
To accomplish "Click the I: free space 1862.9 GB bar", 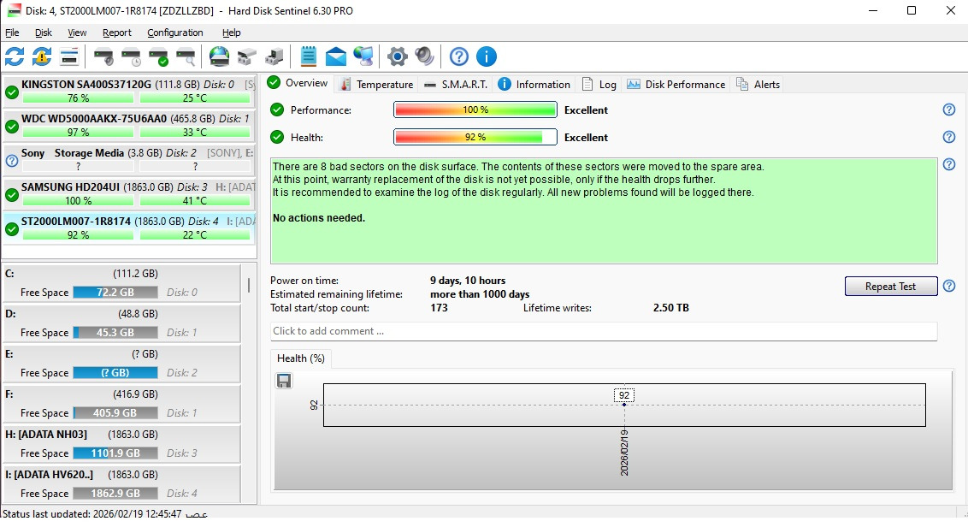I will 115,493.
